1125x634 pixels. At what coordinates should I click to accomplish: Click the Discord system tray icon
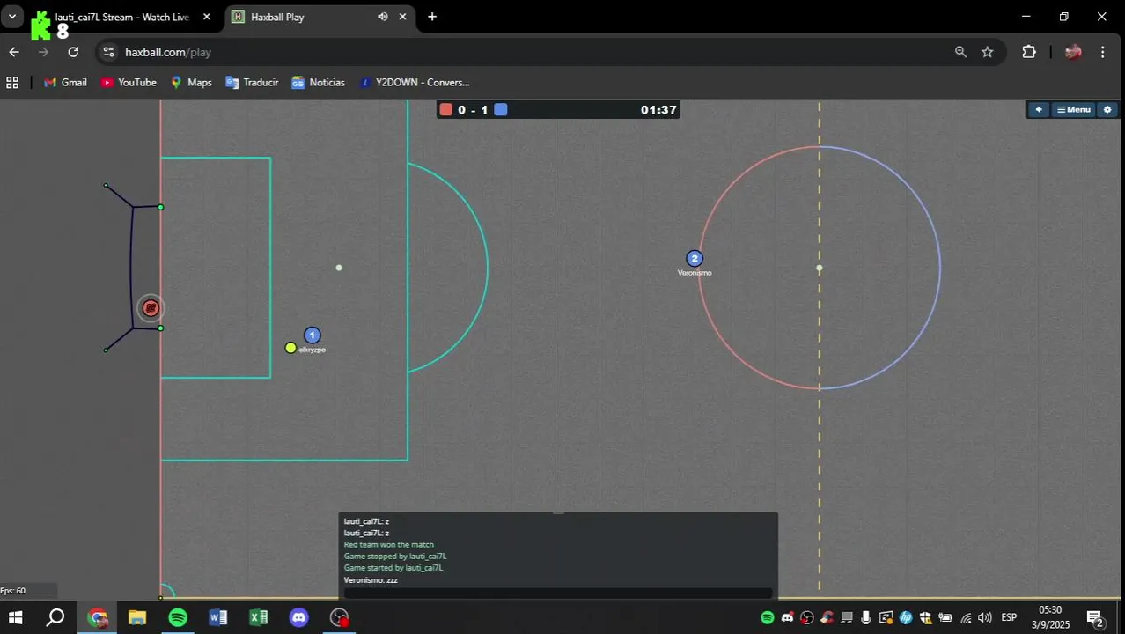pos(788,617)
